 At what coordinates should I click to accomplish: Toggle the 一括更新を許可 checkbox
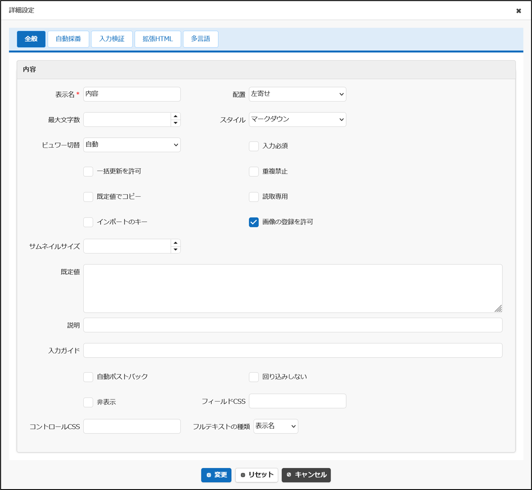[x=88, y=171]
